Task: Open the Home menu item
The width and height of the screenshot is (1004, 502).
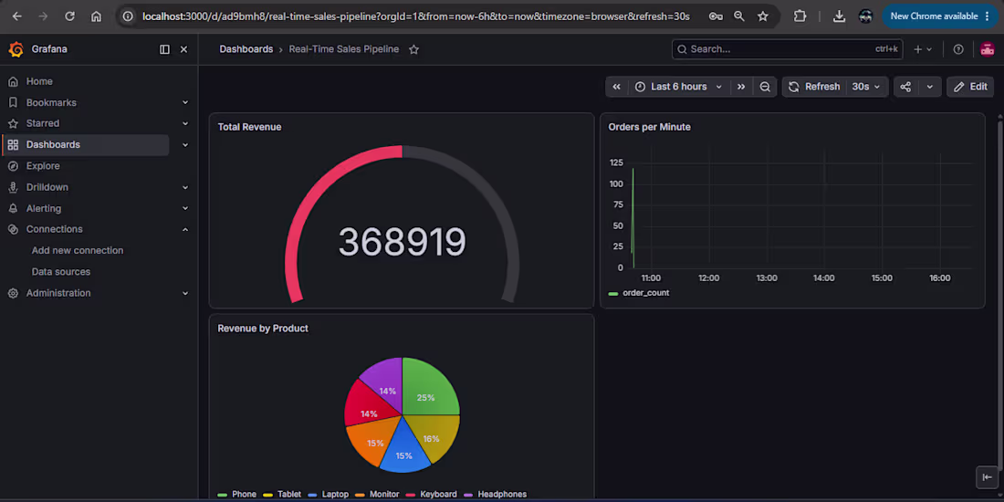Action: point(39,81)
